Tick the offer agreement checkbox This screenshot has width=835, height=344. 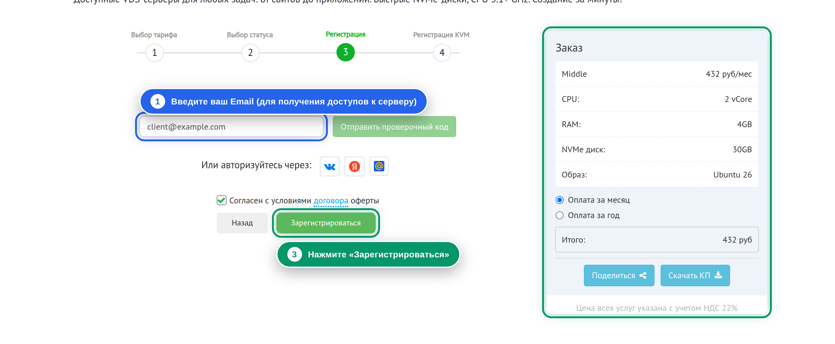click(221, 200)
